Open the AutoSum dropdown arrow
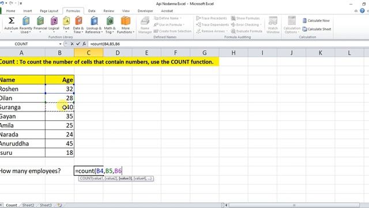The width and height of the screenshot is (369, 208). click(11, 32)
